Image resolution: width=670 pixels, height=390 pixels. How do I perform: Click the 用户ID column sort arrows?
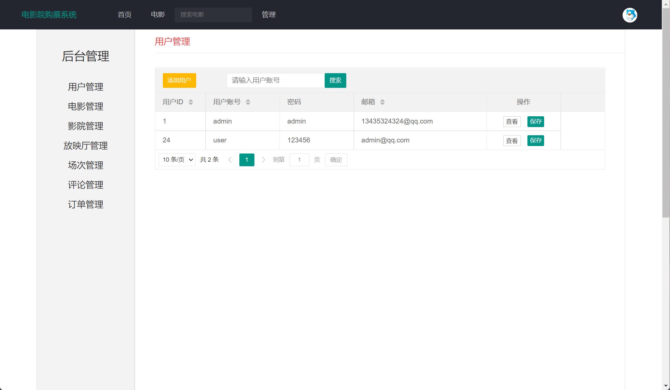[191, 102]
